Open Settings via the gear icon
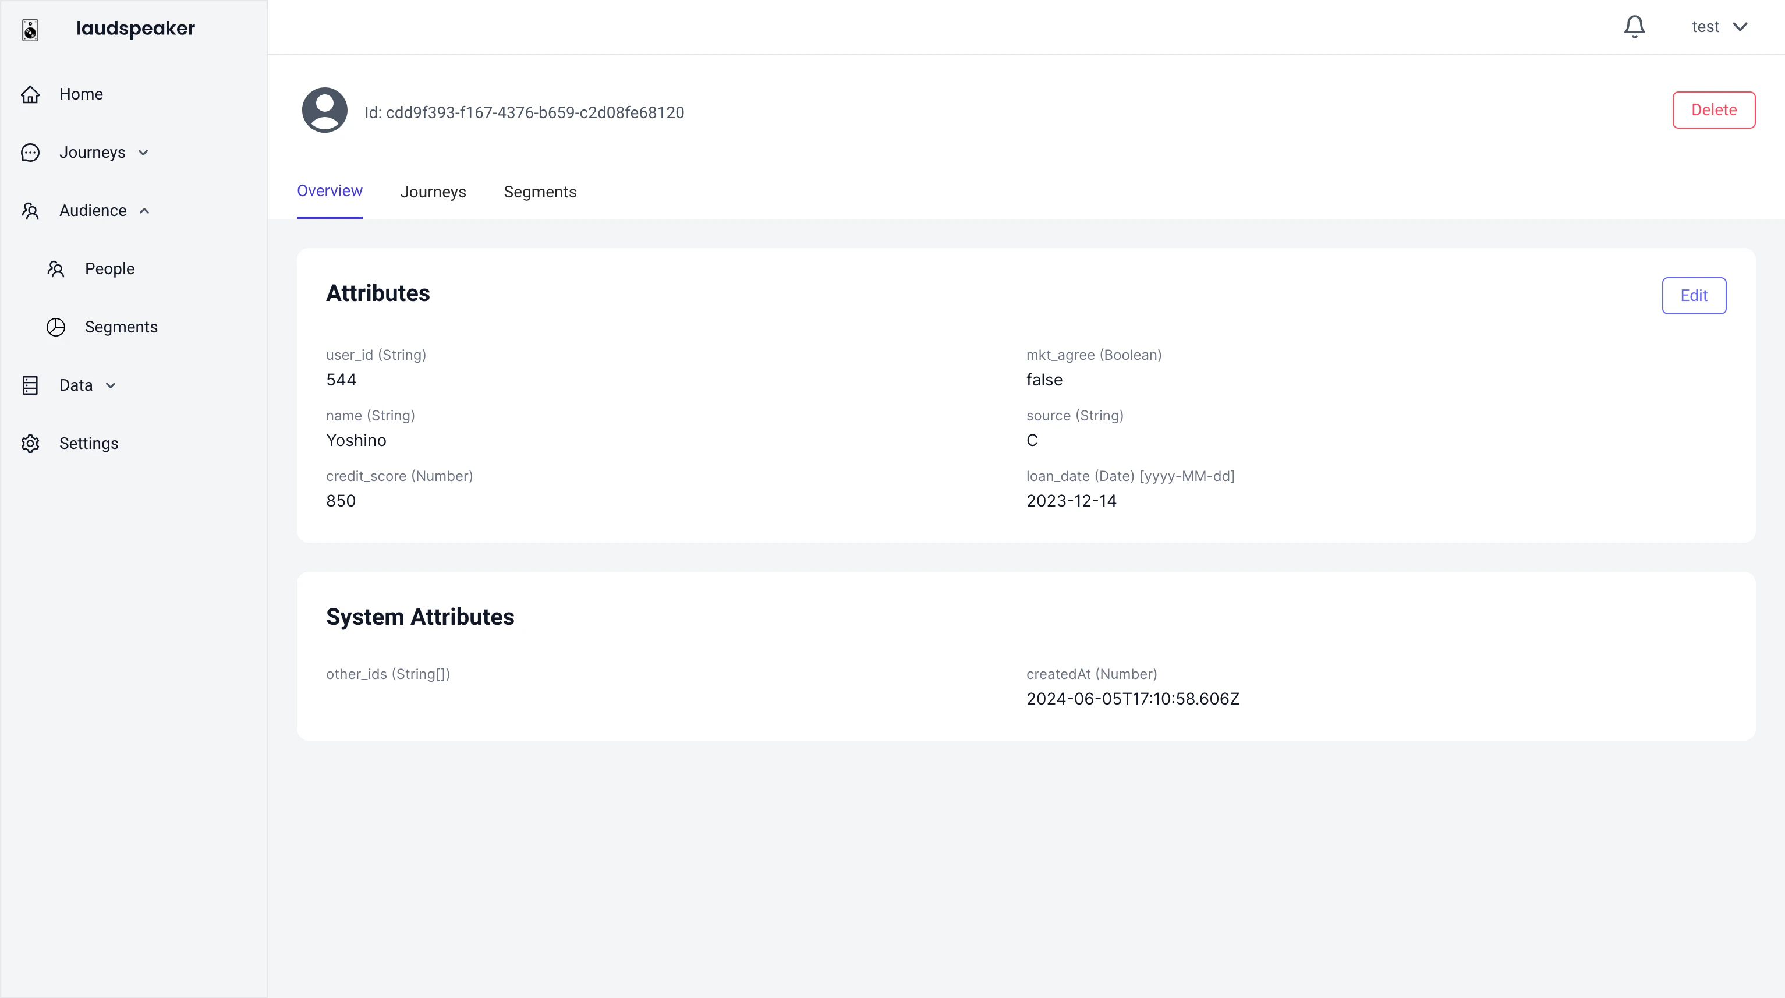 click(x=30, y=443)
